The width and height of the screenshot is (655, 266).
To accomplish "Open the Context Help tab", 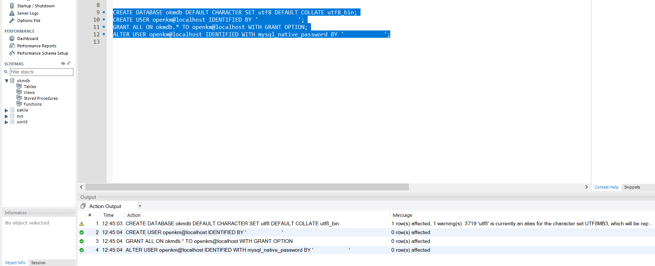I will pyautogui.click(x=606, y=187).
